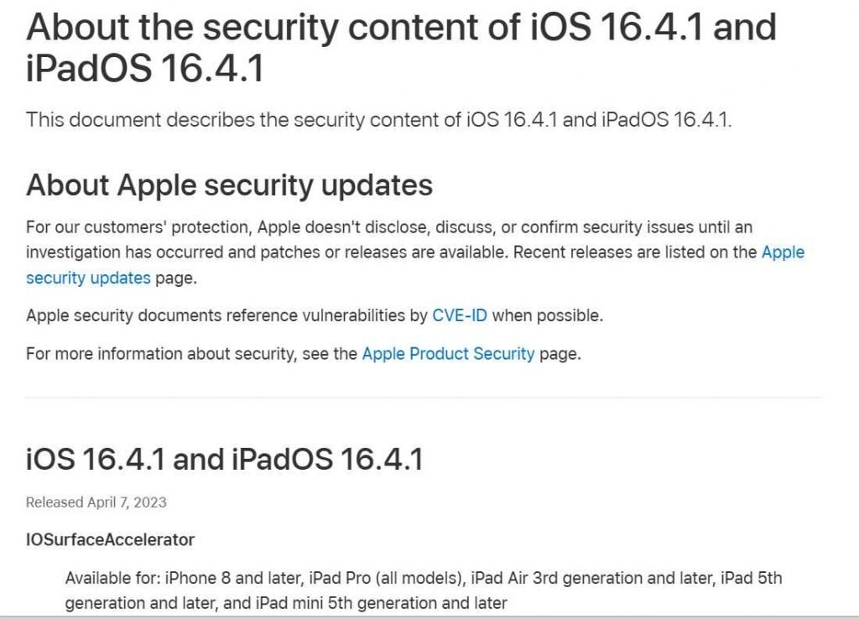Click the section heading above the release date
The height and width of the screenshot is (619, 859).
coord(224,459)
